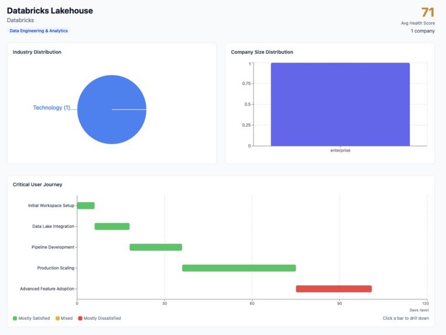Open the Initial Workspace Setup bar
The image size is (446, 335).
[x=85, y=205]
